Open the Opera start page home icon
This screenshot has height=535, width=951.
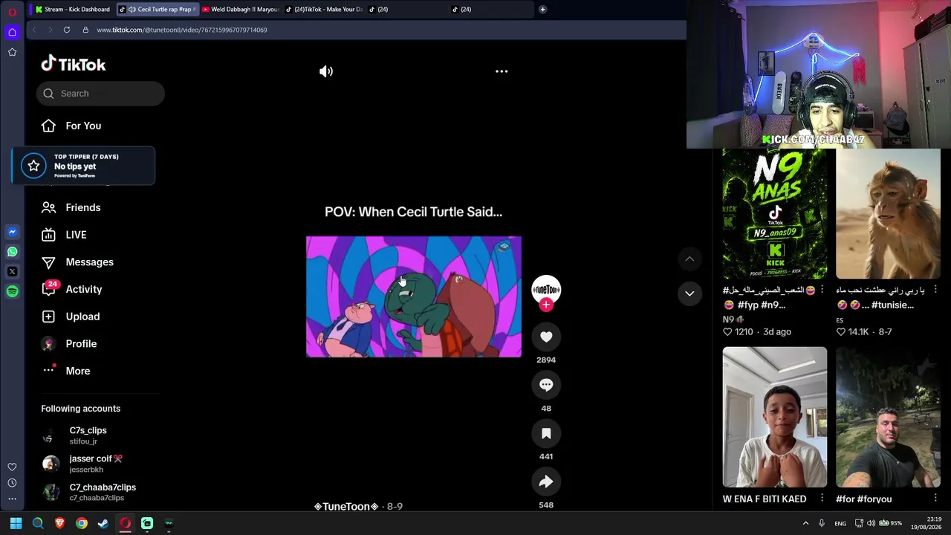coord(13,32)
